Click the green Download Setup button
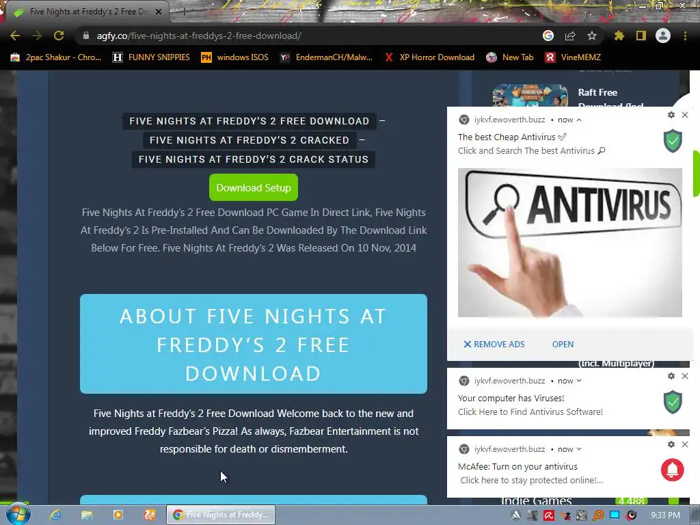Screen dimensions: 700x525 pyautogui.click(x=254, y=187)
